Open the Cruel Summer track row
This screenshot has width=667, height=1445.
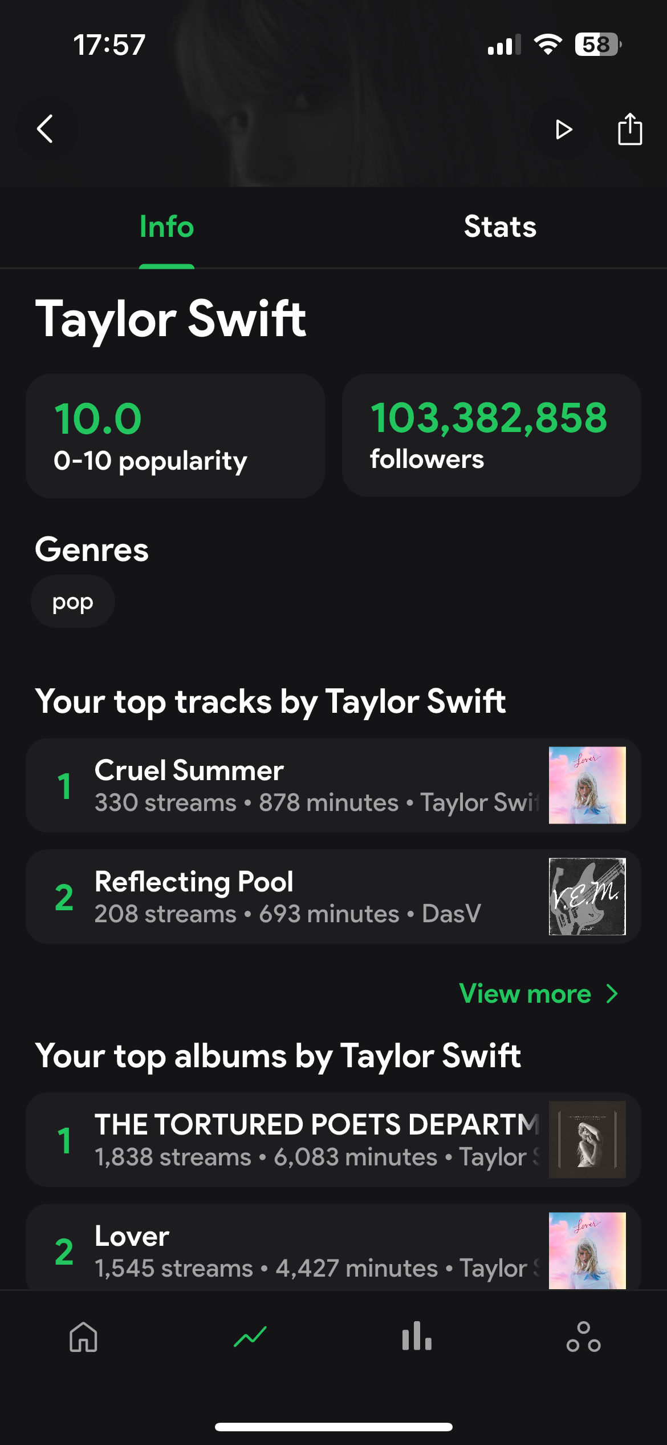pyautogui.click(x=285, y=785)
